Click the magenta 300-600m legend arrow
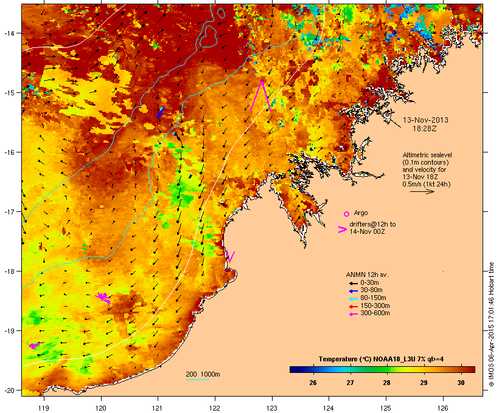499x413 pixels. pos(353,314)
